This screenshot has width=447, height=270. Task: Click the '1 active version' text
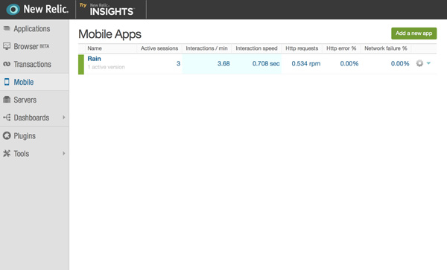pos(106,67)
